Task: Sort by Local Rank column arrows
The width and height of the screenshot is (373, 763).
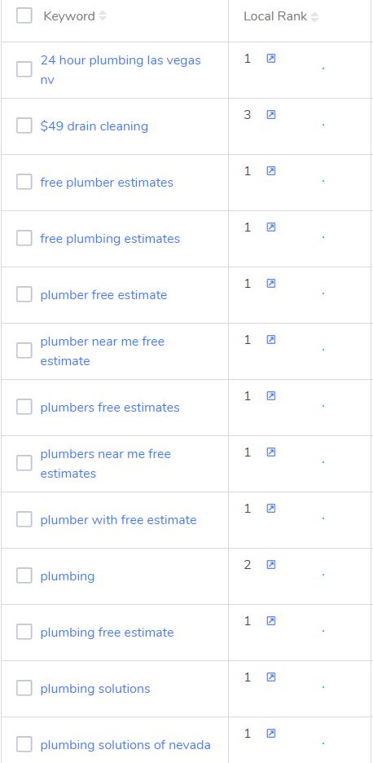Action: tap(314, 17)
